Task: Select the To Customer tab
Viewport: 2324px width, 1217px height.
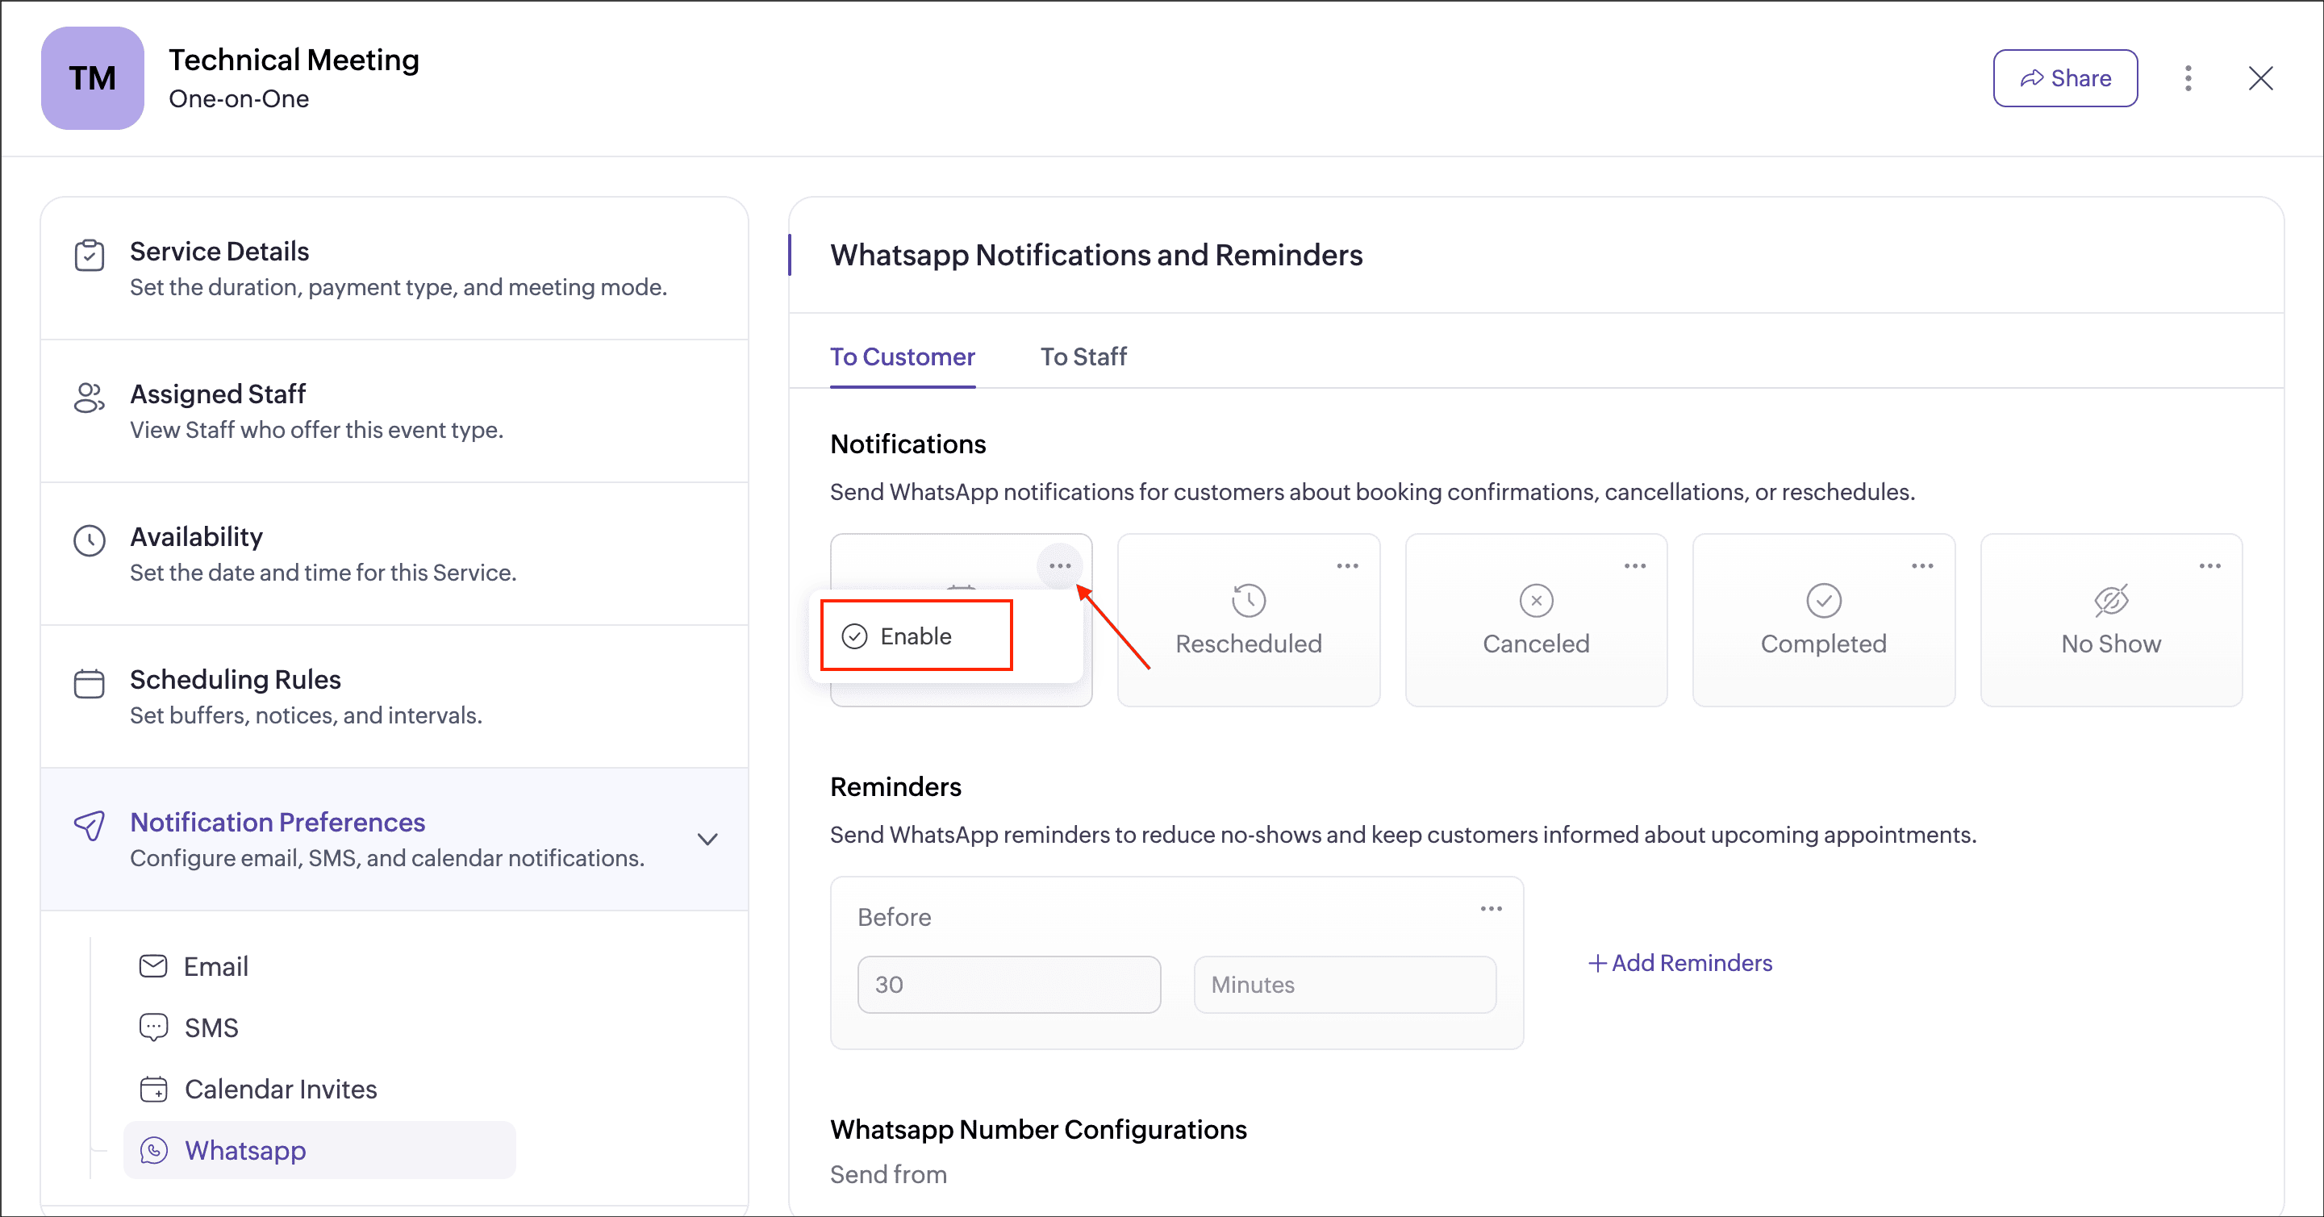Action: pyautogui.click(x=902, y=356)
